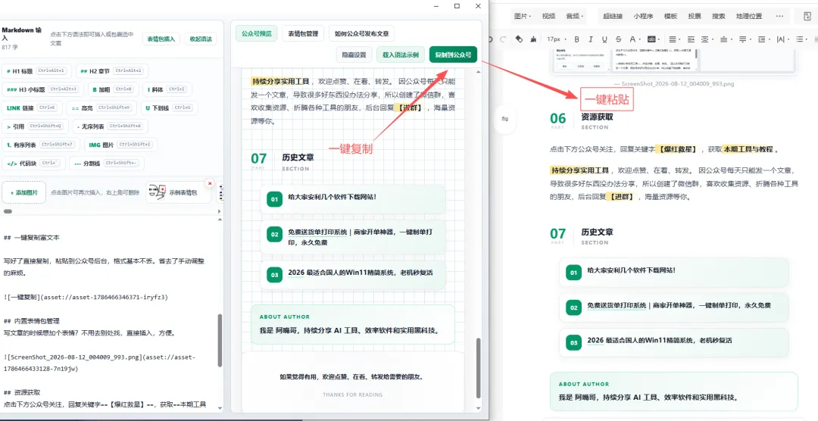
Task: Delete the 示例表情包 sticker with red X
Action: pos(210,183)
